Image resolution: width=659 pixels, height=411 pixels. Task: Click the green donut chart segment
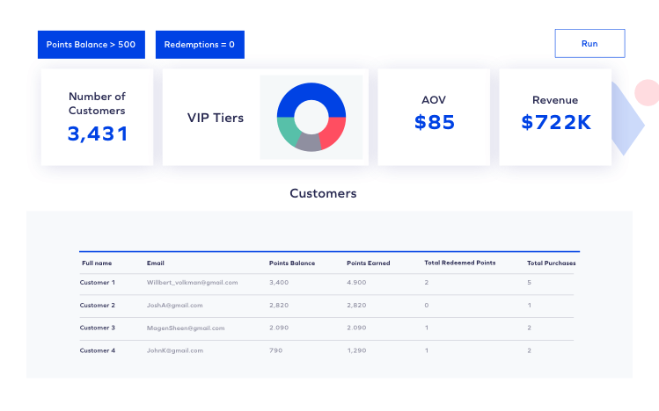288,133
